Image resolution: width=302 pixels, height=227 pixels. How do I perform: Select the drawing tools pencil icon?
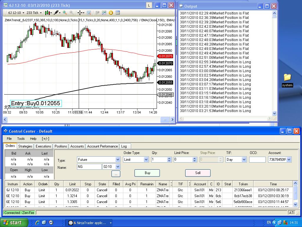(56, 13)
